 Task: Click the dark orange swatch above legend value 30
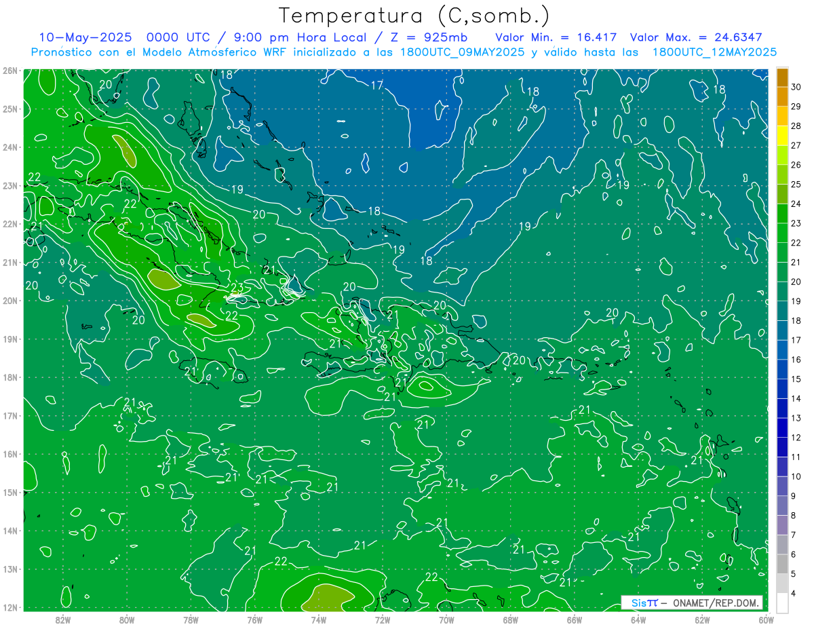[782, 78]
